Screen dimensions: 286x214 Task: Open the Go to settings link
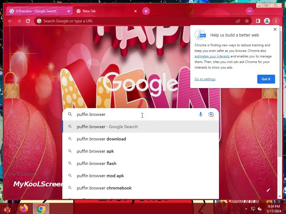[205, 79]
